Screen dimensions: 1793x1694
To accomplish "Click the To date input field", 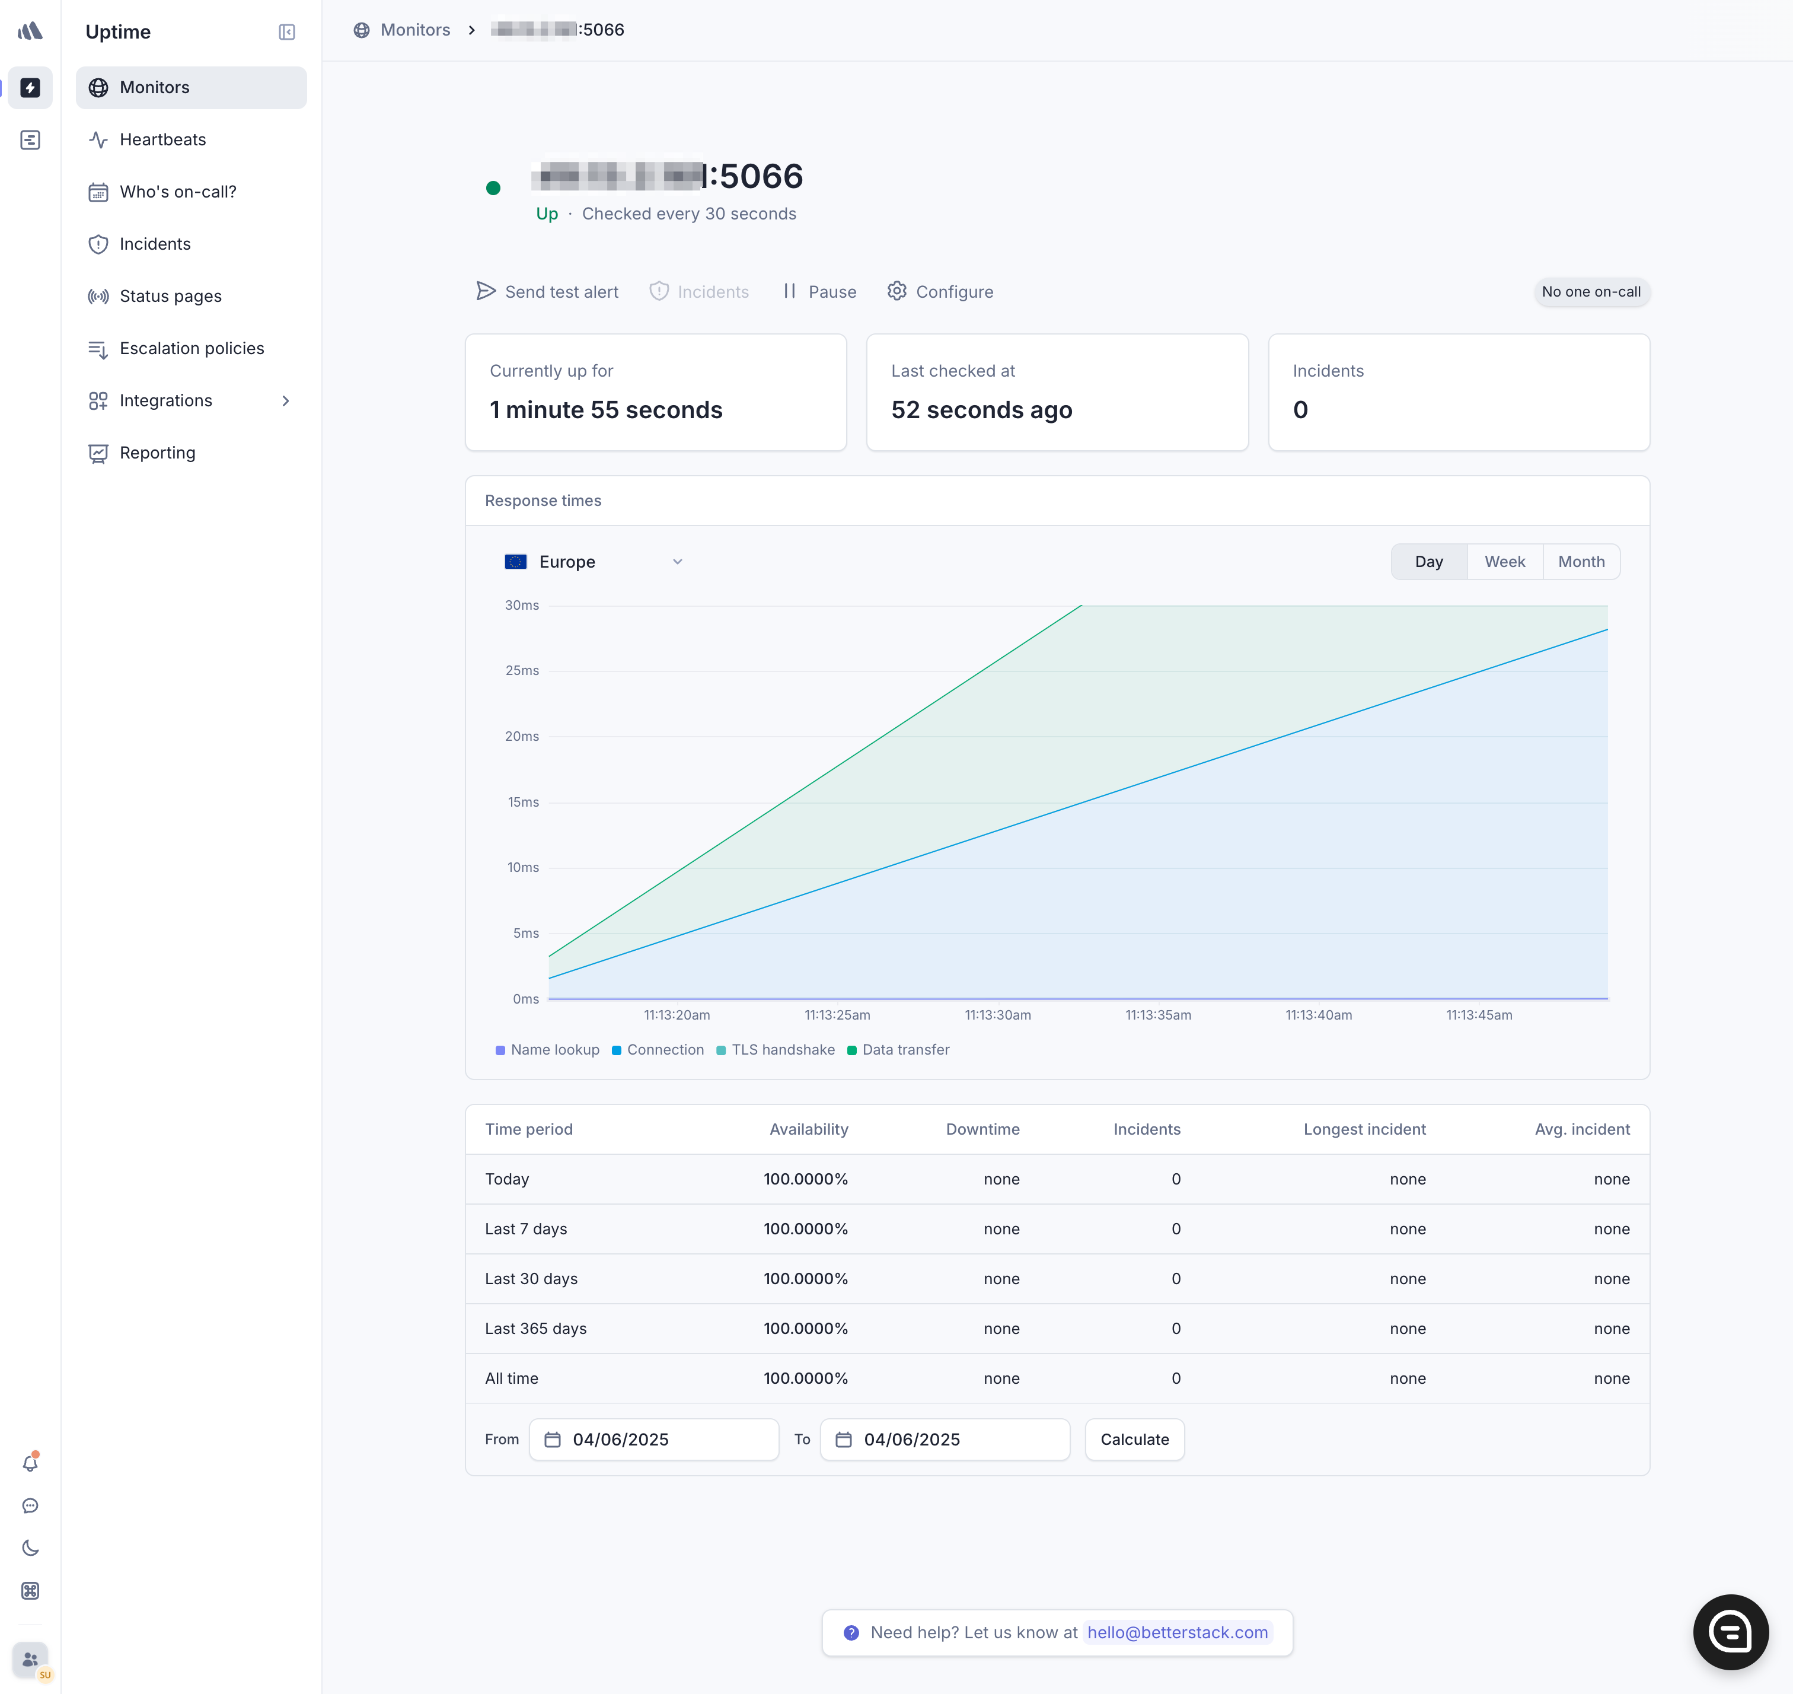I will click(x=945, y=1440).
